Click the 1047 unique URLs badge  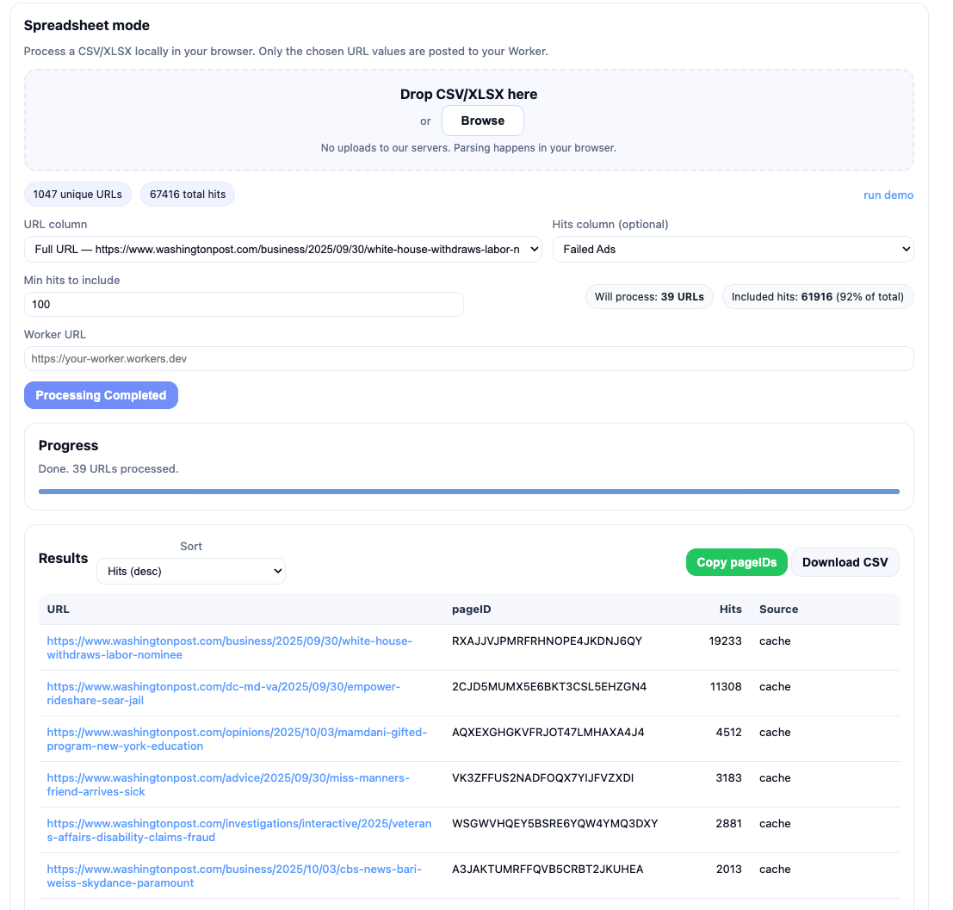77,195
